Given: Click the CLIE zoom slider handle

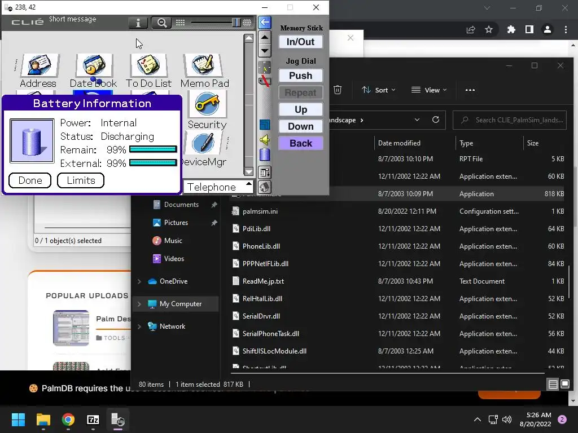Looking at the screenshot, I should pos(237,23).
